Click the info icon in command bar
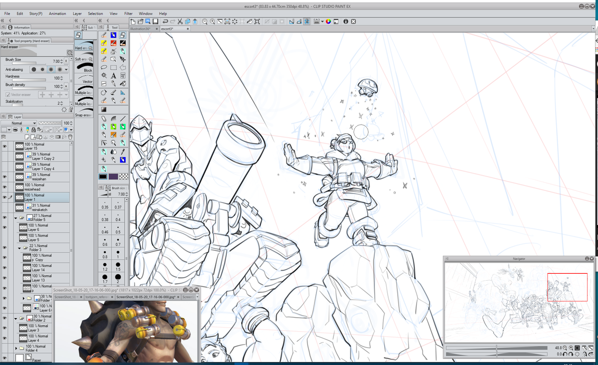This screenshot has width=598, height=365. (345, 21)
